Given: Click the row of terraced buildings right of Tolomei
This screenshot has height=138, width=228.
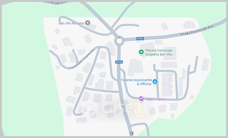Looking at the screenshot, I should click(167, 84).
